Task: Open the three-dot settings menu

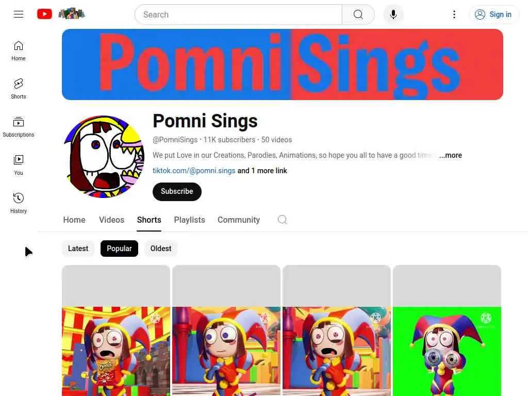Action: coord(454,14)
